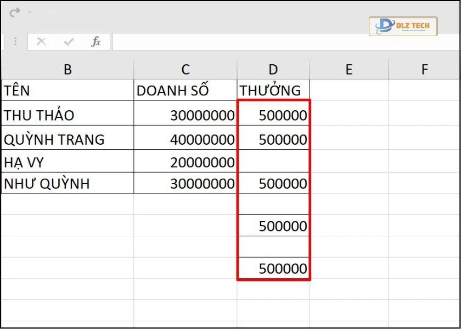
Task: Click the three-dot name box resize handle
Action: click(15, 42)
